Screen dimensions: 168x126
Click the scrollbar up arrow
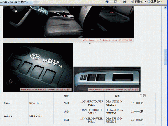tap(165, 8)
